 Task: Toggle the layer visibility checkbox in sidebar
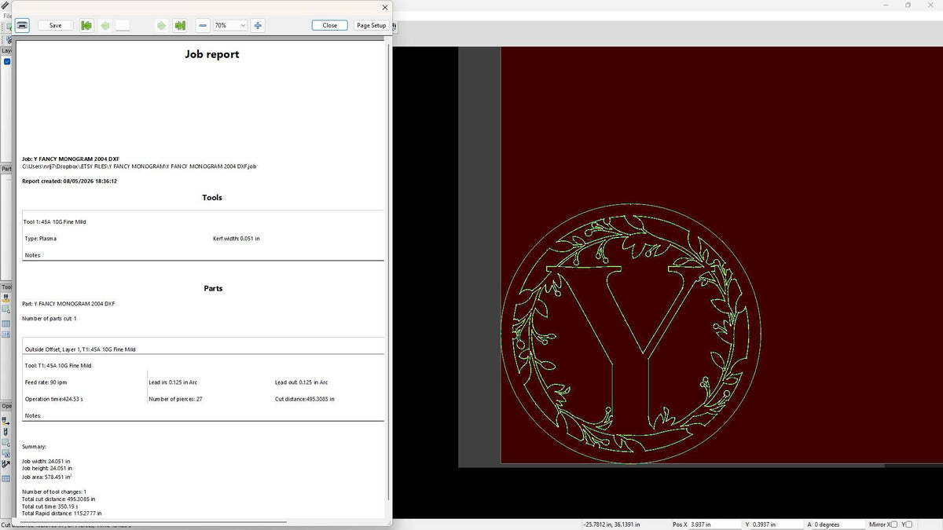(x=7, y=61)
